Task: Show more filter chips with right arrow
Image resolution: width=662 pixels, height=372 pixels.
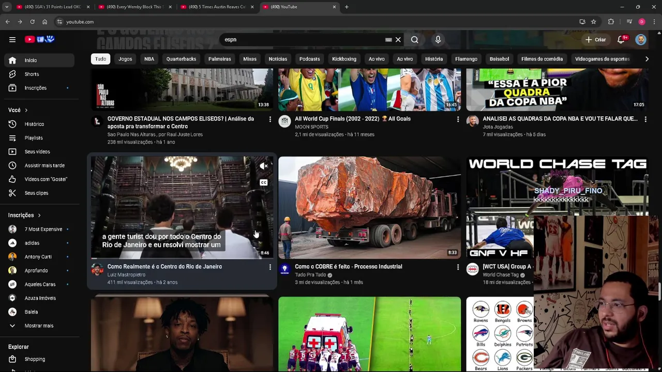Action: coord(646,59)
